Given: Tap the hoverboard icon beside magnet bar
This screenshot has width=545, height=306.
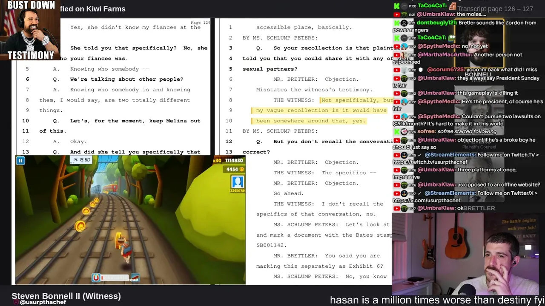Looking at the screenshot, I should tap(135, 278).
